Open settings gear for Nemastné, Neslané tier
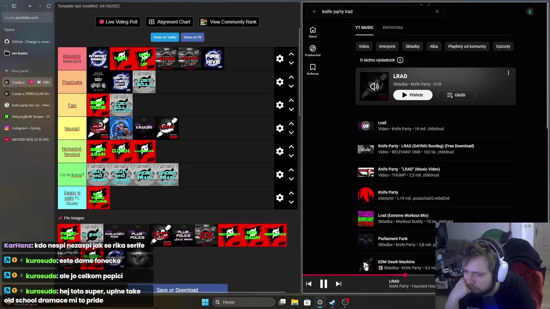The height and width of the screenshot is (309, 550). pos(280,151)
